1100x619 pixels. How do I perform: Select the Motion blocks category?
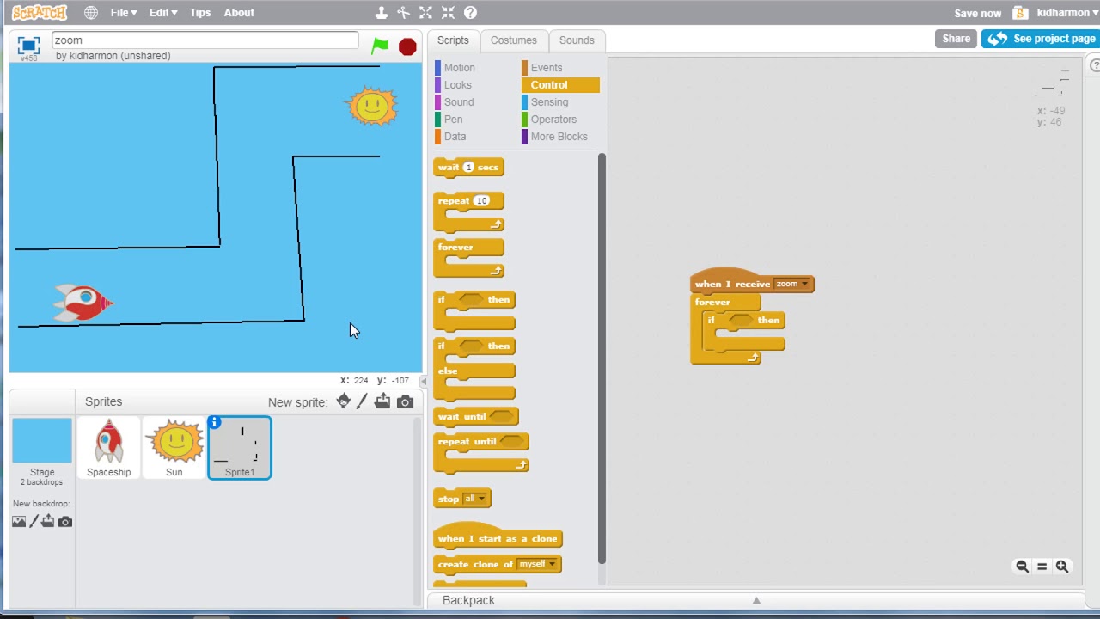coord(459,68)
